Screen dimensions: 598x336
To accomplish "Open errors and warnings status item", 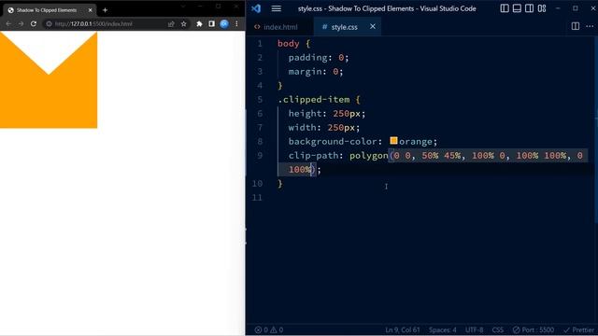I will pyautogui.click(x=269, y=329).
